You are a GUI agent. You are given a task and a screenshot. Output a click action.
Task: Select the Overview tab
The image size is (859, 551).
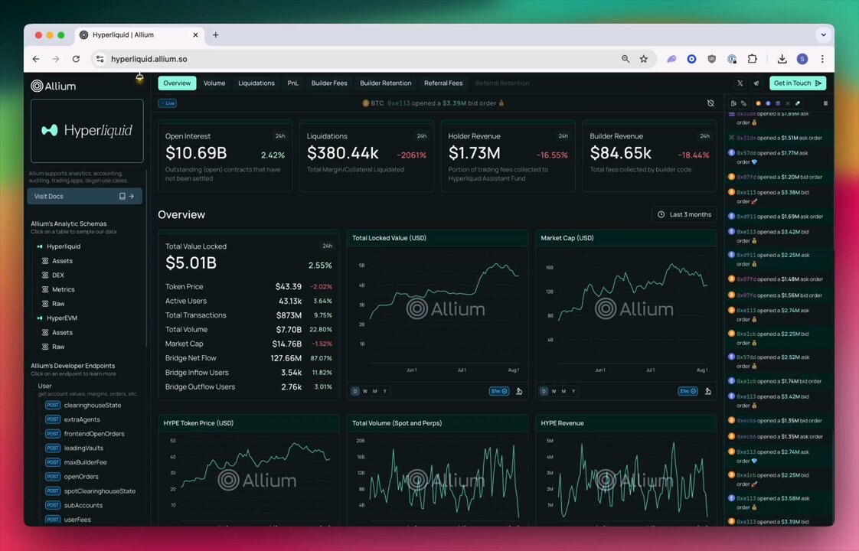pyautogui.click(x=177, y=83)
